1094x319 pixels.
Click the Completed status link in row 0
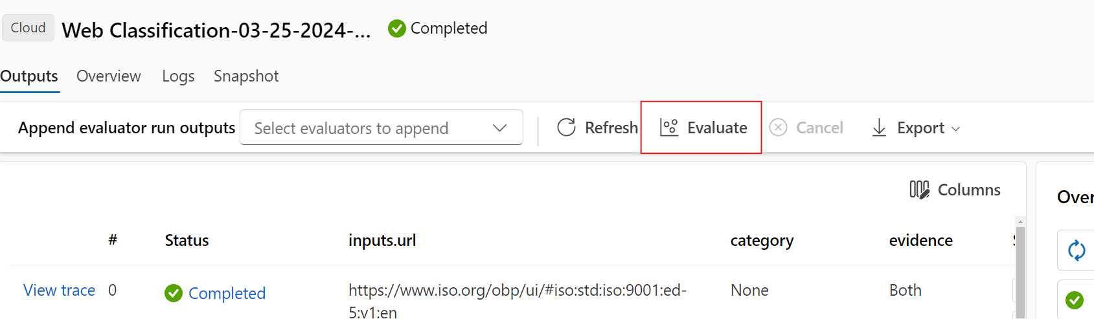tap(227, 293)
